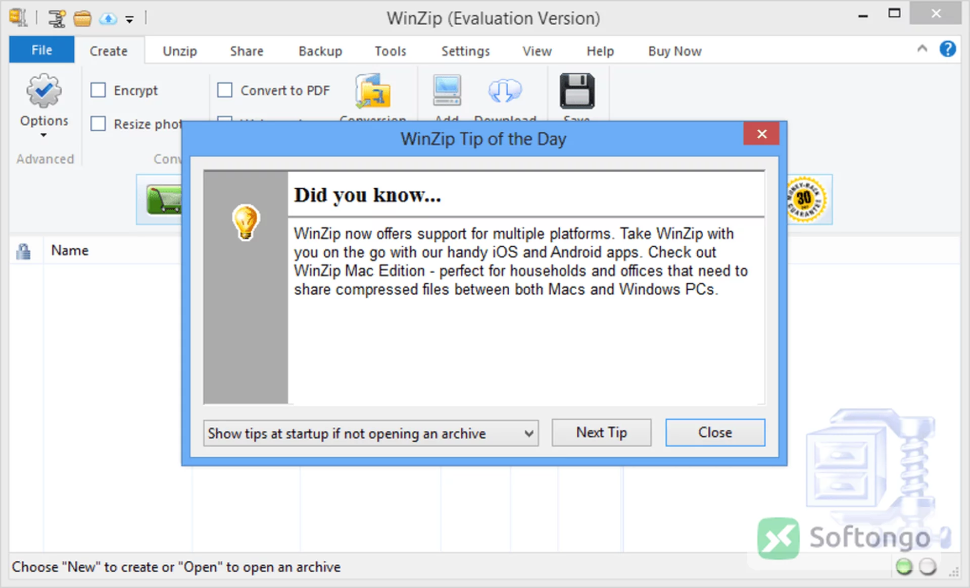Open the File menu tab
Viewport: 970px width, 588px height.
click(x=41, y=50)
